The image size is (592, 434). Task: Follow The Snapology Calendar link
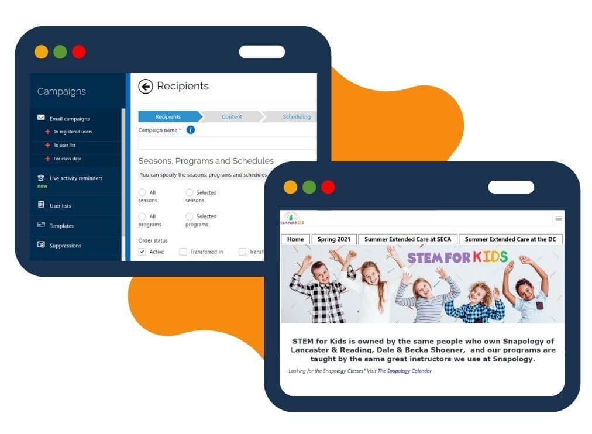coord(404,371)
